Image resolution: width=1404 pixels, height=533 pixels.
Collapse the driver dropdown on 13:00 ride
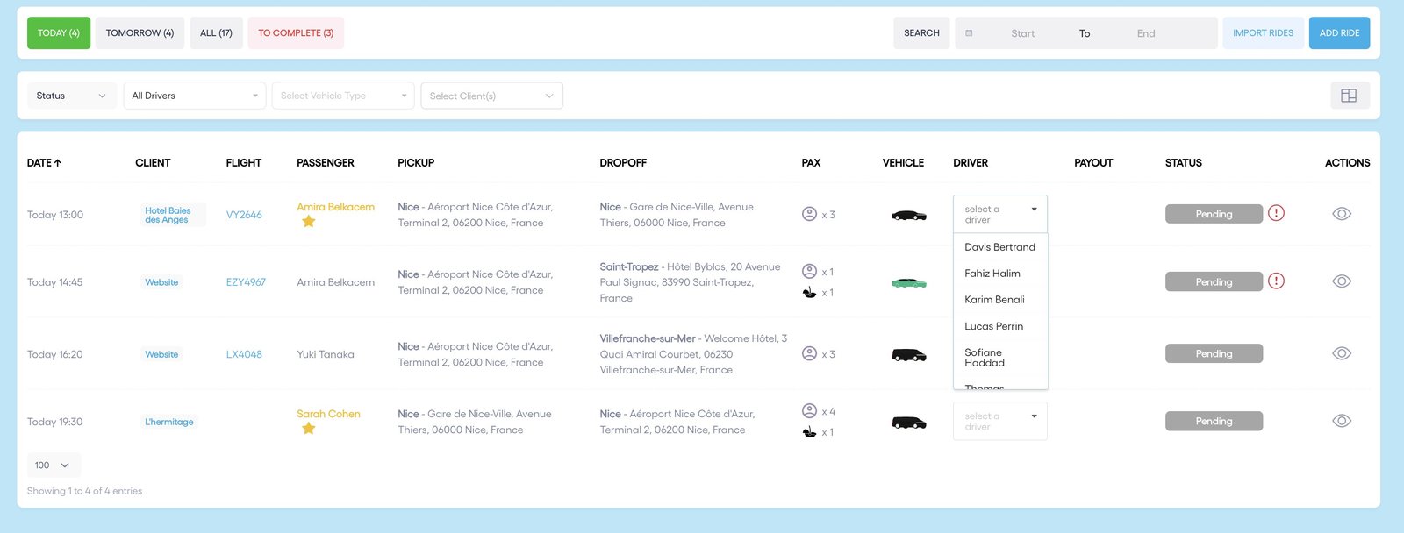coord(1000,214)
